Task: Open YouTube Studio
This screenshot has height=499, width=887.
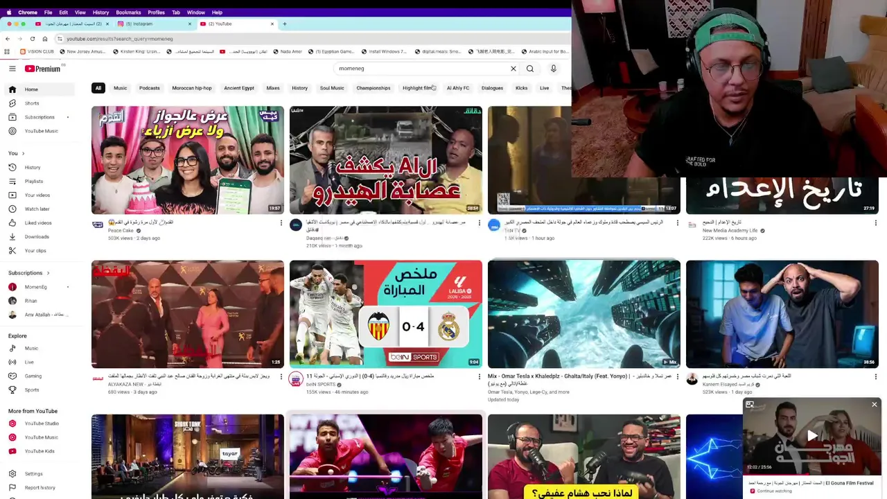Action: pos(39,423)
